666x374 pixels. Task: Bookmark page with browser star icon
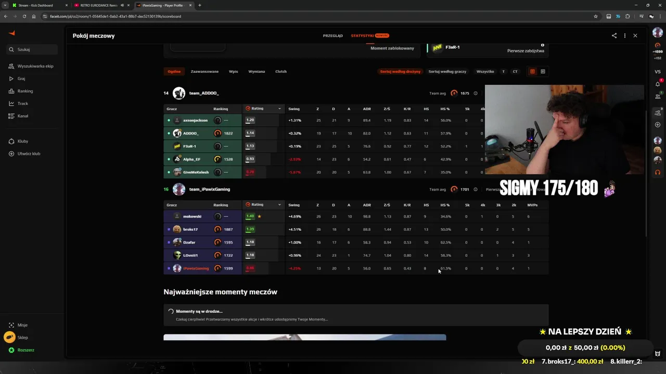tap(596, 16)
